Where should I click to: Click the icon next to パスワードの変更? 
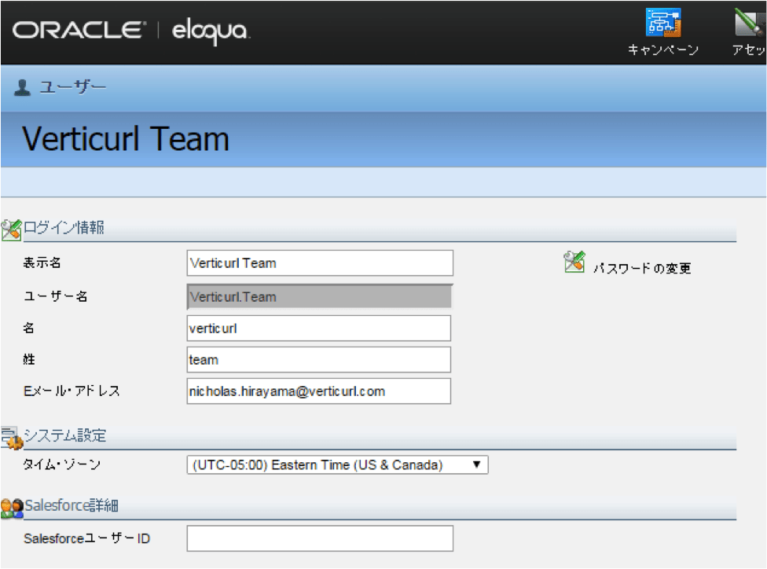pos(574,262)
